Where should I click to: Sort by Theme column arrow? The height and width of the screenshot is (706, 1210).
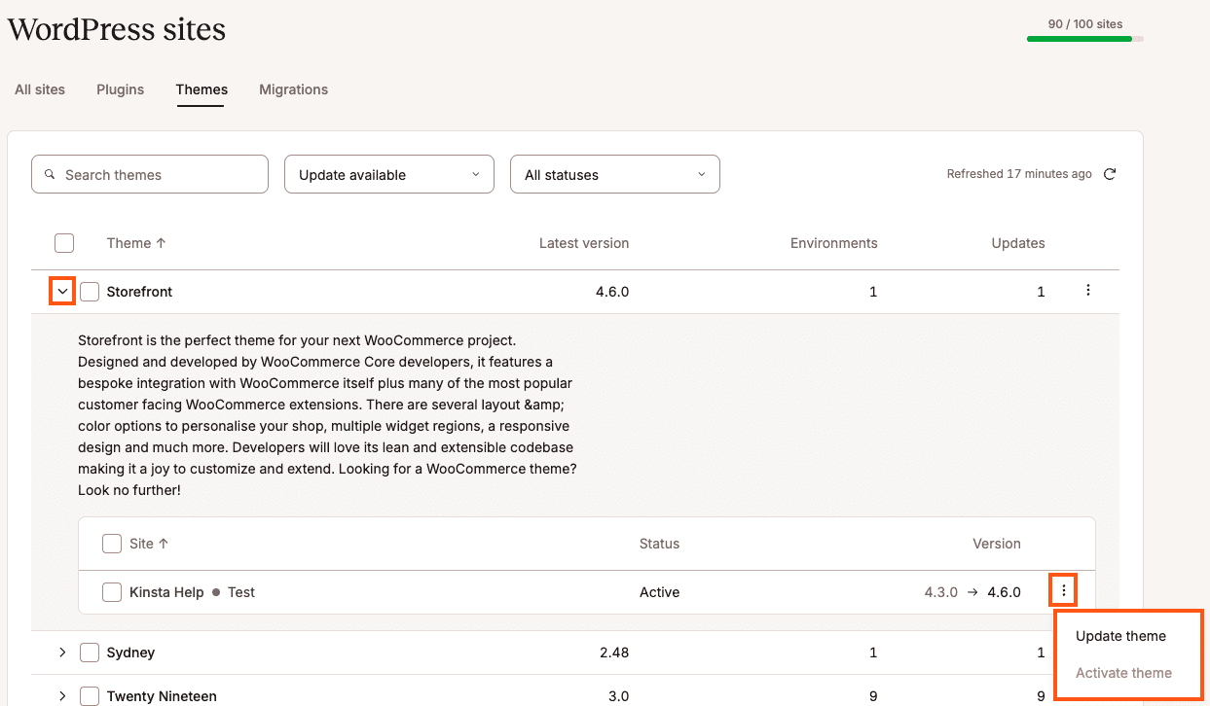(x=161, y=243)
